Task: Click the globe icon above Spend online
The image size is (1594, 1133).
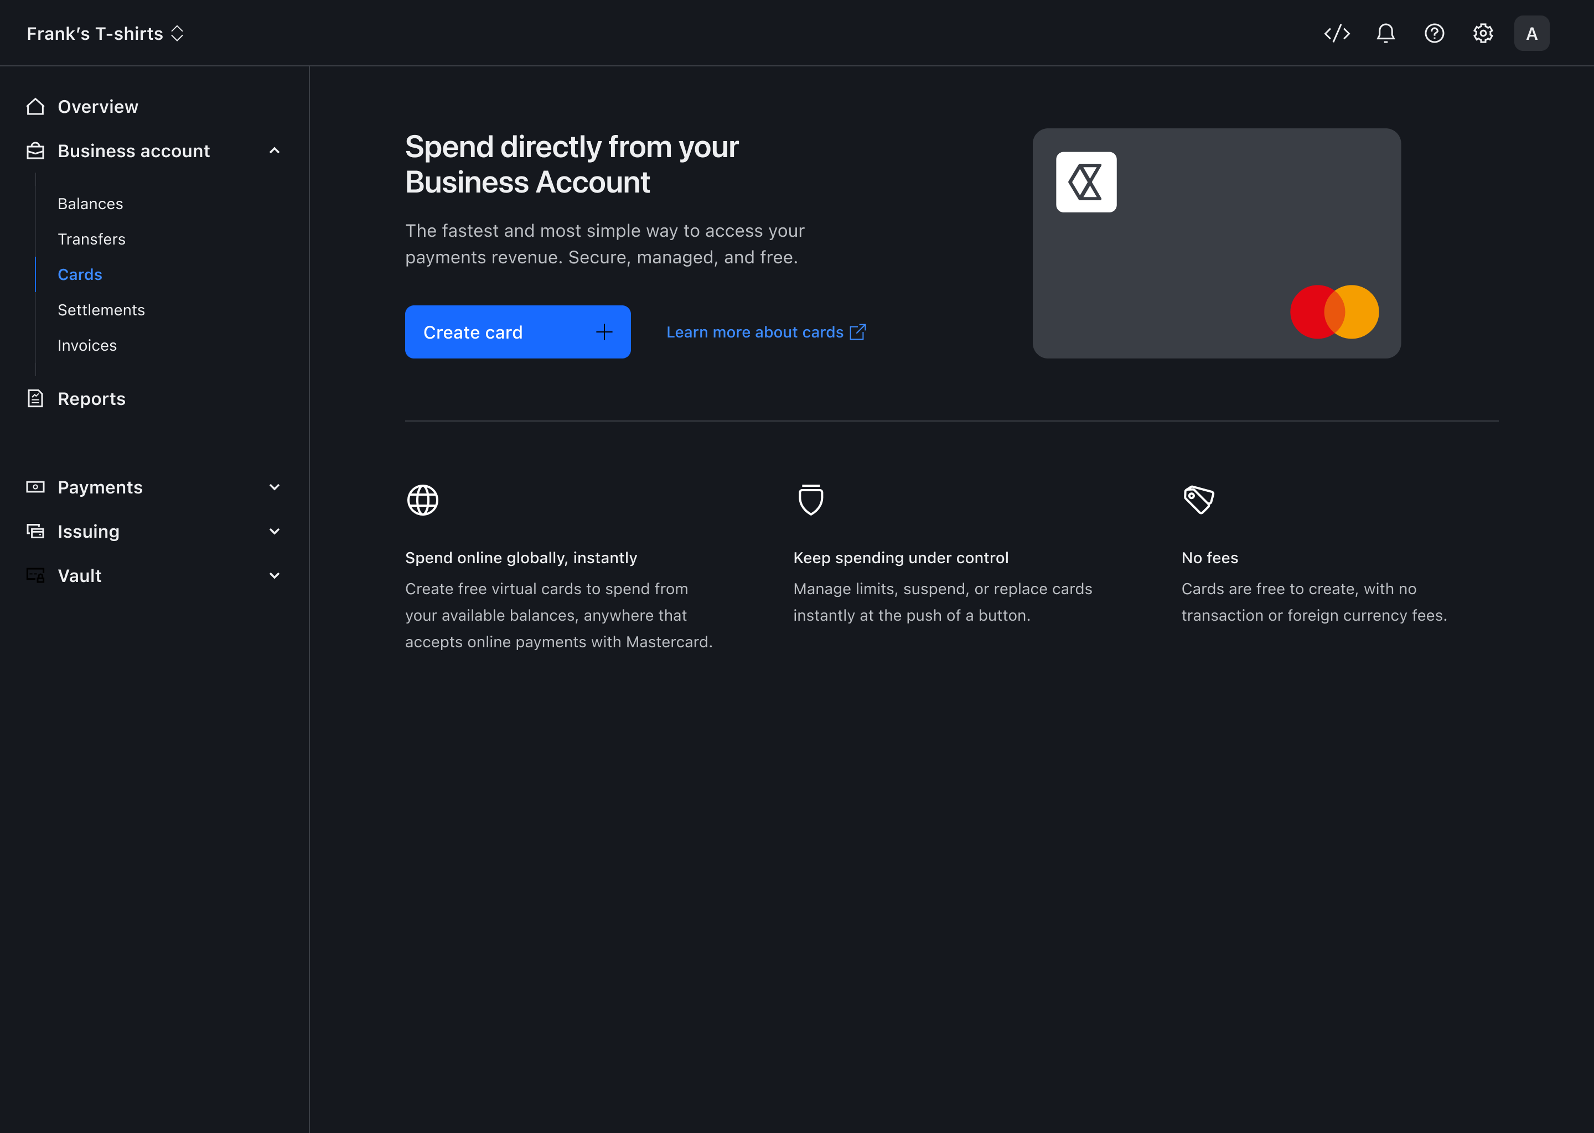Action: [x=423, y=500]
